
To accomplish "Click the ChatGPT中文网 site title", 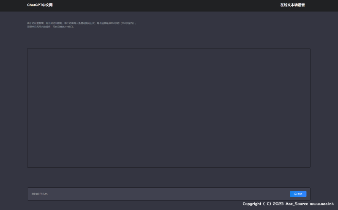I will (x=40, y=5).
